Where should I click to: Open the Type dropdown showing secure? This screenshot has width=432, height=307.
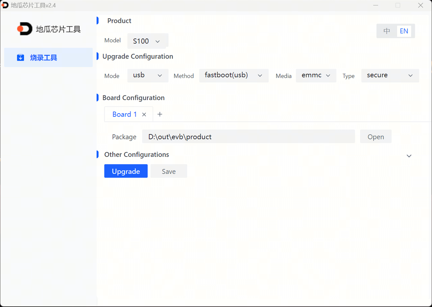pos(390,75)
